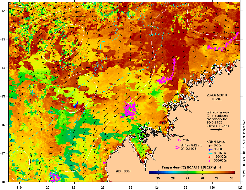Click the blue ANMN current arrow near 121E
The image size is (246, 190).
76,105
